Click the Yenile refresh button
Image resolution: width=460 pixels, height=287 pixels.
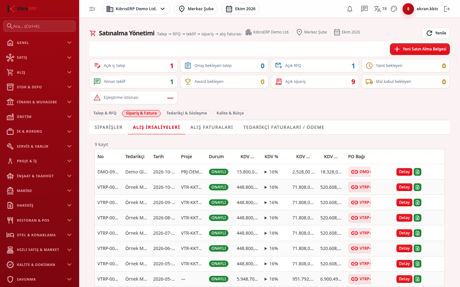(x=436, y=33)
